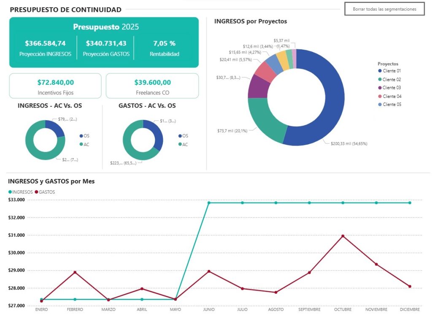Image resolution: width=432 pixels, height=316 pixels.
Task: Select the INGRESOS data point for JUNIO
Action: (x=209, y=203)
